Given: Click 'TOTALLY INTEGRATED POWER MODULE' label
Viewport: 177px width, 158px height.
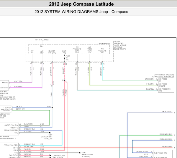Looking at the screenshot, I should (120, 45).
